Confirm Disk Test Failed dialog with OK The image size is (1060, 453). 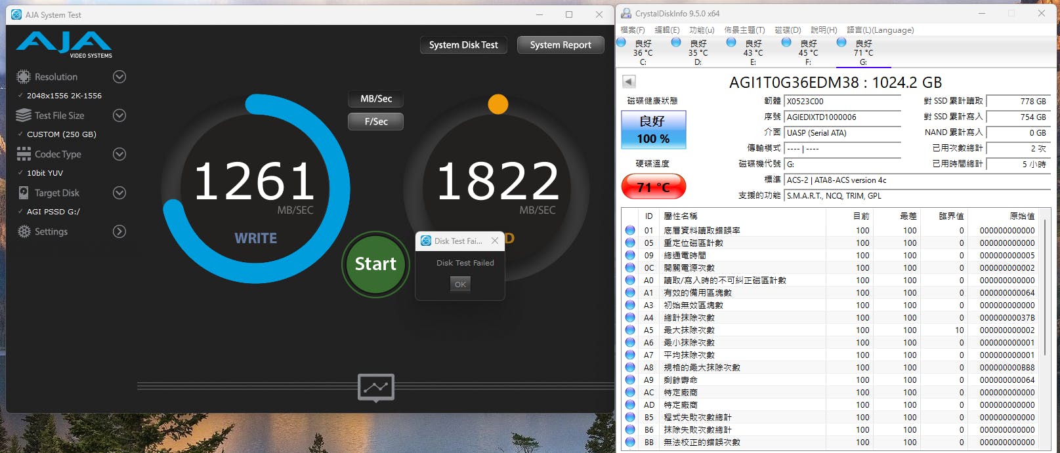pos(460,284)
